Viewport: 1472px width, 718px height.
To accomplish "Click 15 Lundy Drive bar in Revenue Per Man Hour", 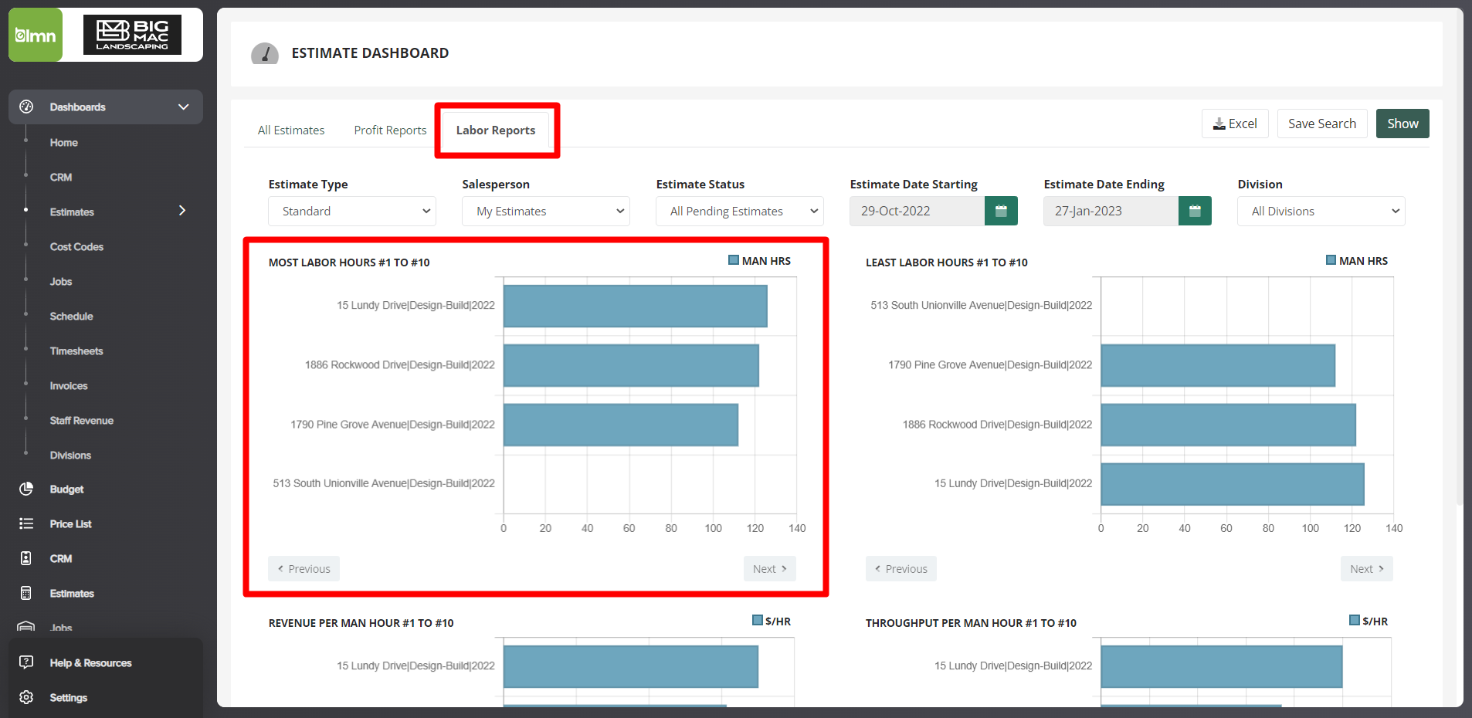I will (x=631, y=666).
